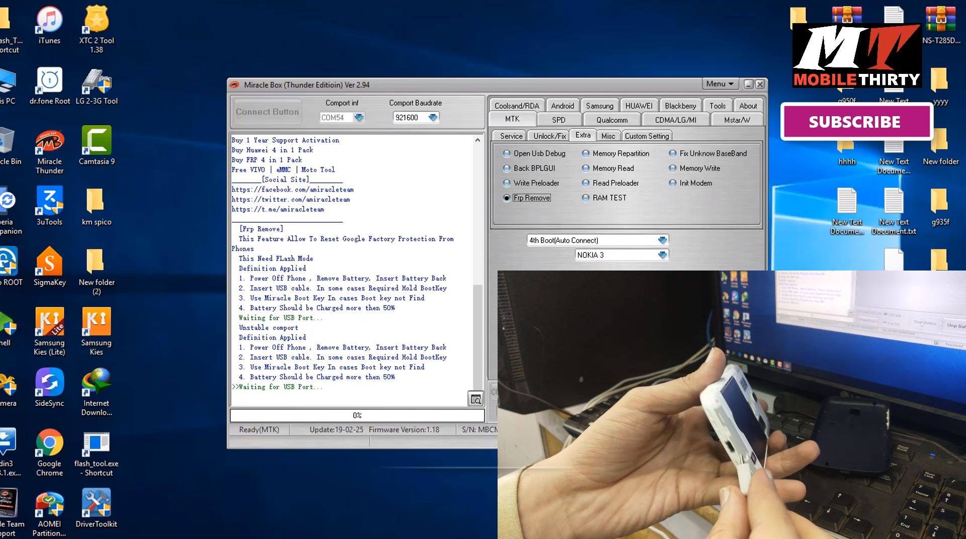966x539 pixels.
Task: Open SideSync desktop shortcut
Action: coord(49,387)
